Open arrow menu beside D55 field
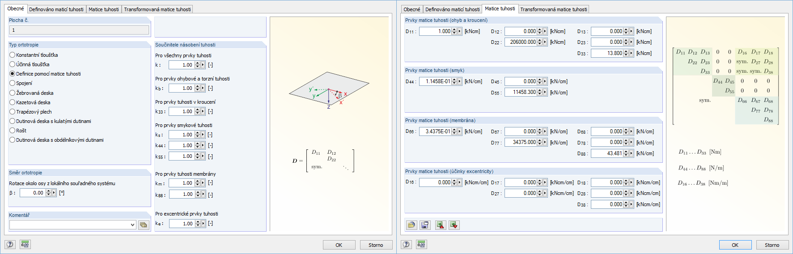Viewport: 793px width, 254px height. click(545, 92)
